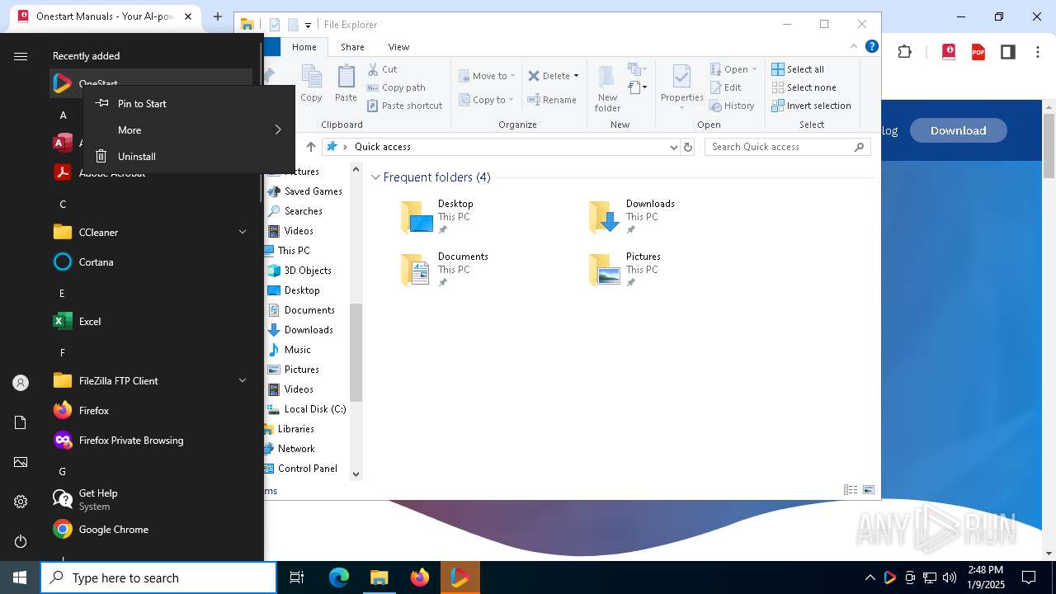Open Firefox Private Browsing from app list

pos(151,440)
